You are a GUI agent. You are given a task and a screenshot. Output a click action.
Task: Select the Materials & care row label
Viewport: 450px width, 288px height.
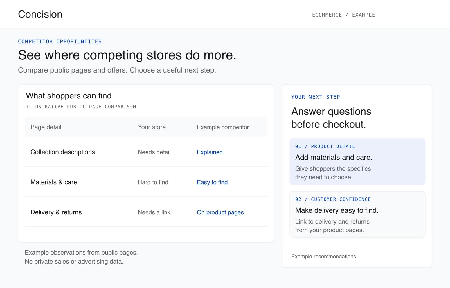click(54, 182)
